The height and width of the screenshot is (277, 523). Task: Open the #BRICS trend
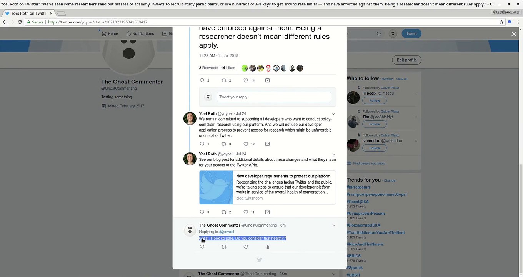pos(354,256)
